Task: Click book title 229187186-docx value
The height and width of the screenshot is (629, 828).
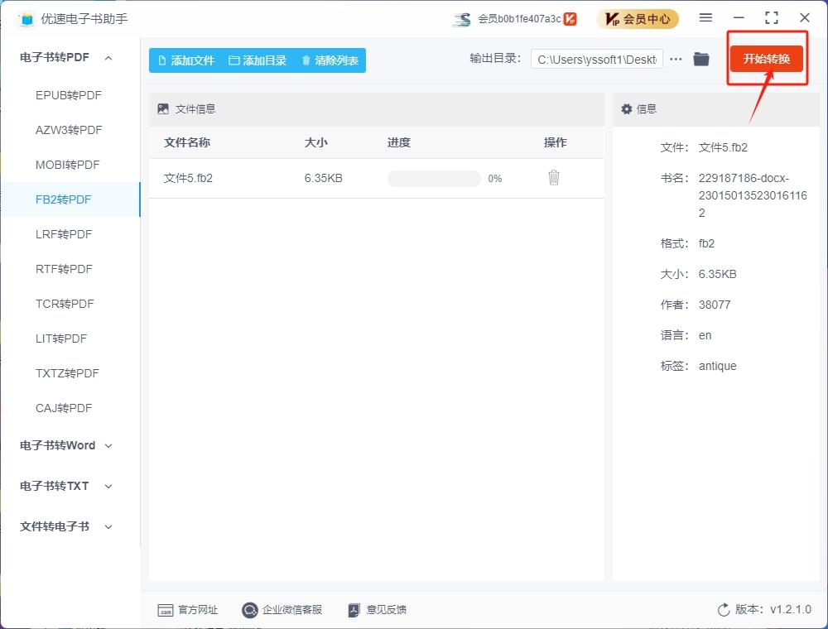Action: 753,195
